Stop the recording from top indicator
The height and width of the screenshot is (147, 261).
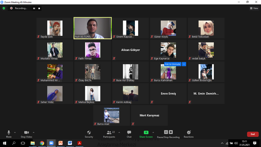click(39, 8)
